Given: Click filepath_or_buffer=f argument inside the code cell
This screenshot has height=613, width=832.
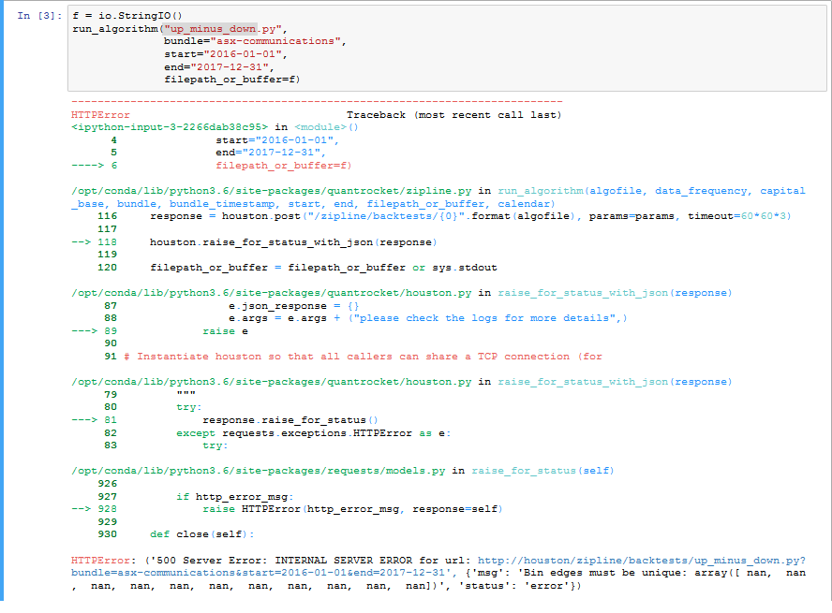Looking at the screenshot, I should point(231,80).
